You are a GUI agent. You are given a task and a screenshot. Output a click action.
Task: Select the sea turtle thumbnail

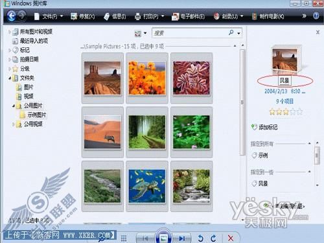click(x=147, y=186)
